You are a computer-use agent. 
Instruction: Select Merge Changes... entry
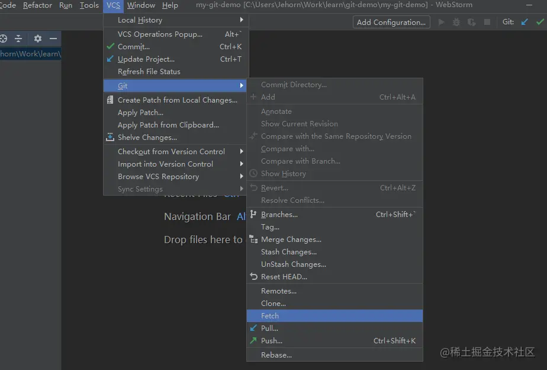click(x=334, y=240)
